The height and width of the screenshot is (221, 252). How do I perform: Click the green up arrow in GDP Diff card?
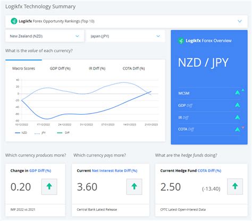pos(49,186)
